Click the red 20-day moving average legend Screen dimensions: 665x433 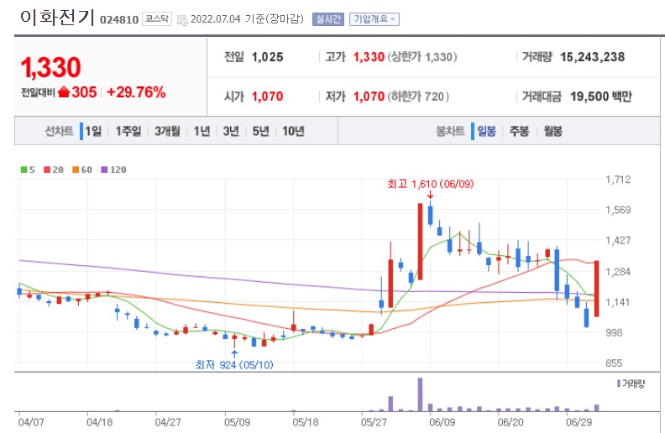coord(54,170)
